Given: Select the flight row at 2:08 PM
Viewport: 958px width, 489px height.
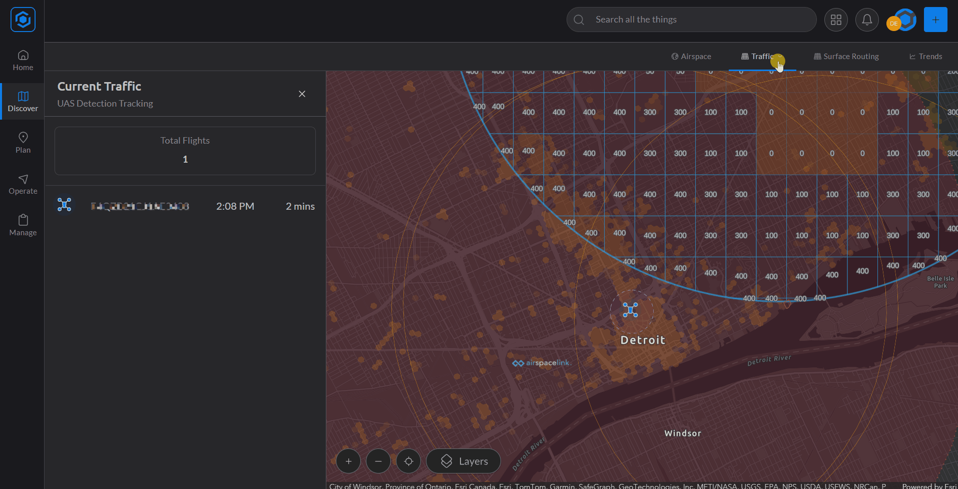Looking at the screenshot, I should 185,206.
